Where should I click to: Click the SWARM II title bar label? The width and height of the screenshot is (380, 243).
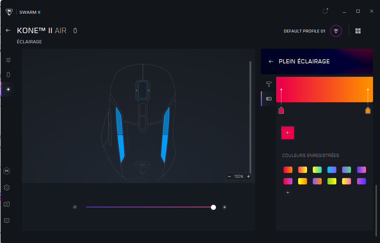point(30,12)
